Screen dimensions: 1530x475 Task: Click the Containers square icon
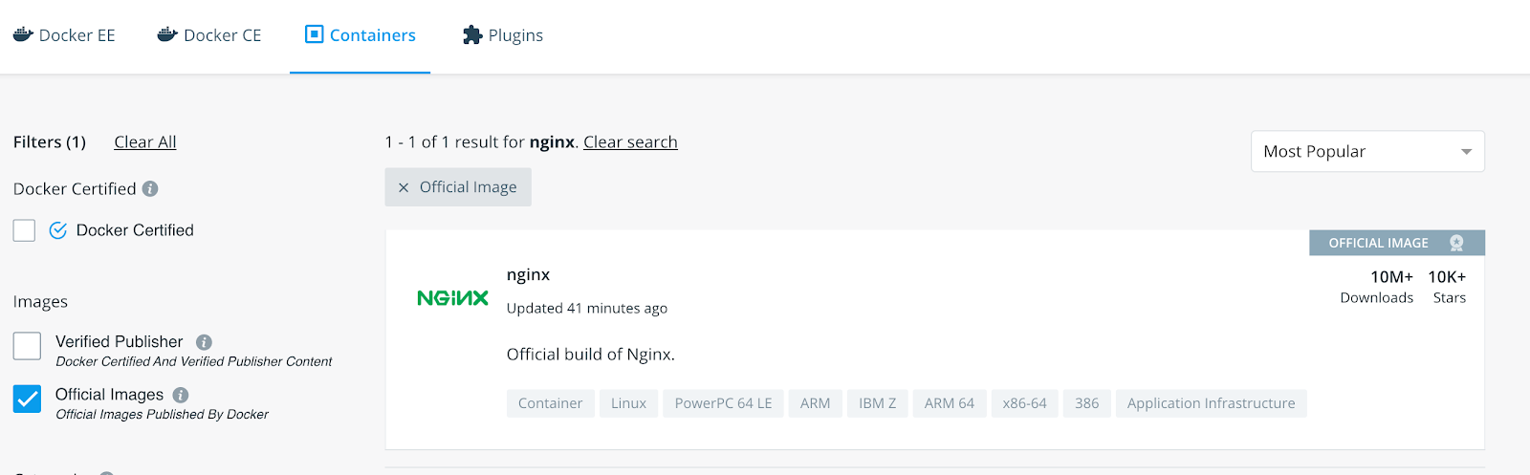[x=314, y=34]
